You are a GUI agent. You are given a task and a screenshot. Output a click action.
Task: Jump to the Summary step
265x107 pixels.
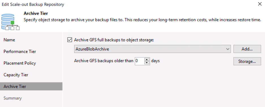[13, 98]
